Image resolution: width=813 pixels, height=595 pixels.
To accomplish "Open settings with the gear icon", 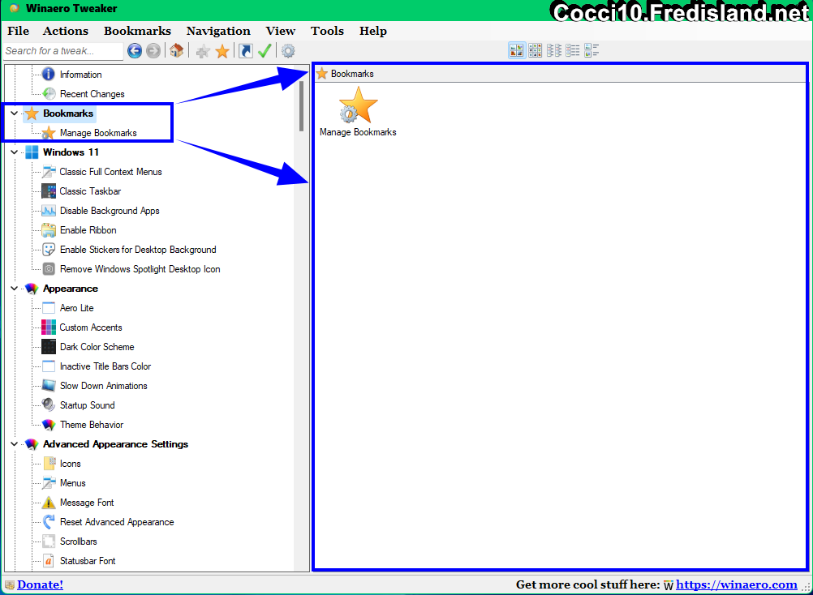I will coord(288,51).
